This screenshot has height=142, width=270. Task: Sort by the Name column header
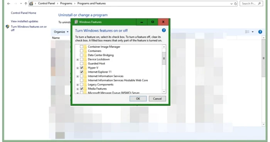(x=56, y=38)
